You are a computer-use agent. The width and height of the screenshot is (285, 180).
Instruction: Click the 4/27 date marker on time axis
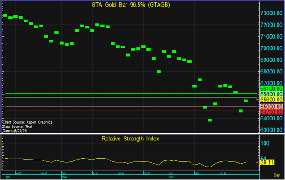45,173
